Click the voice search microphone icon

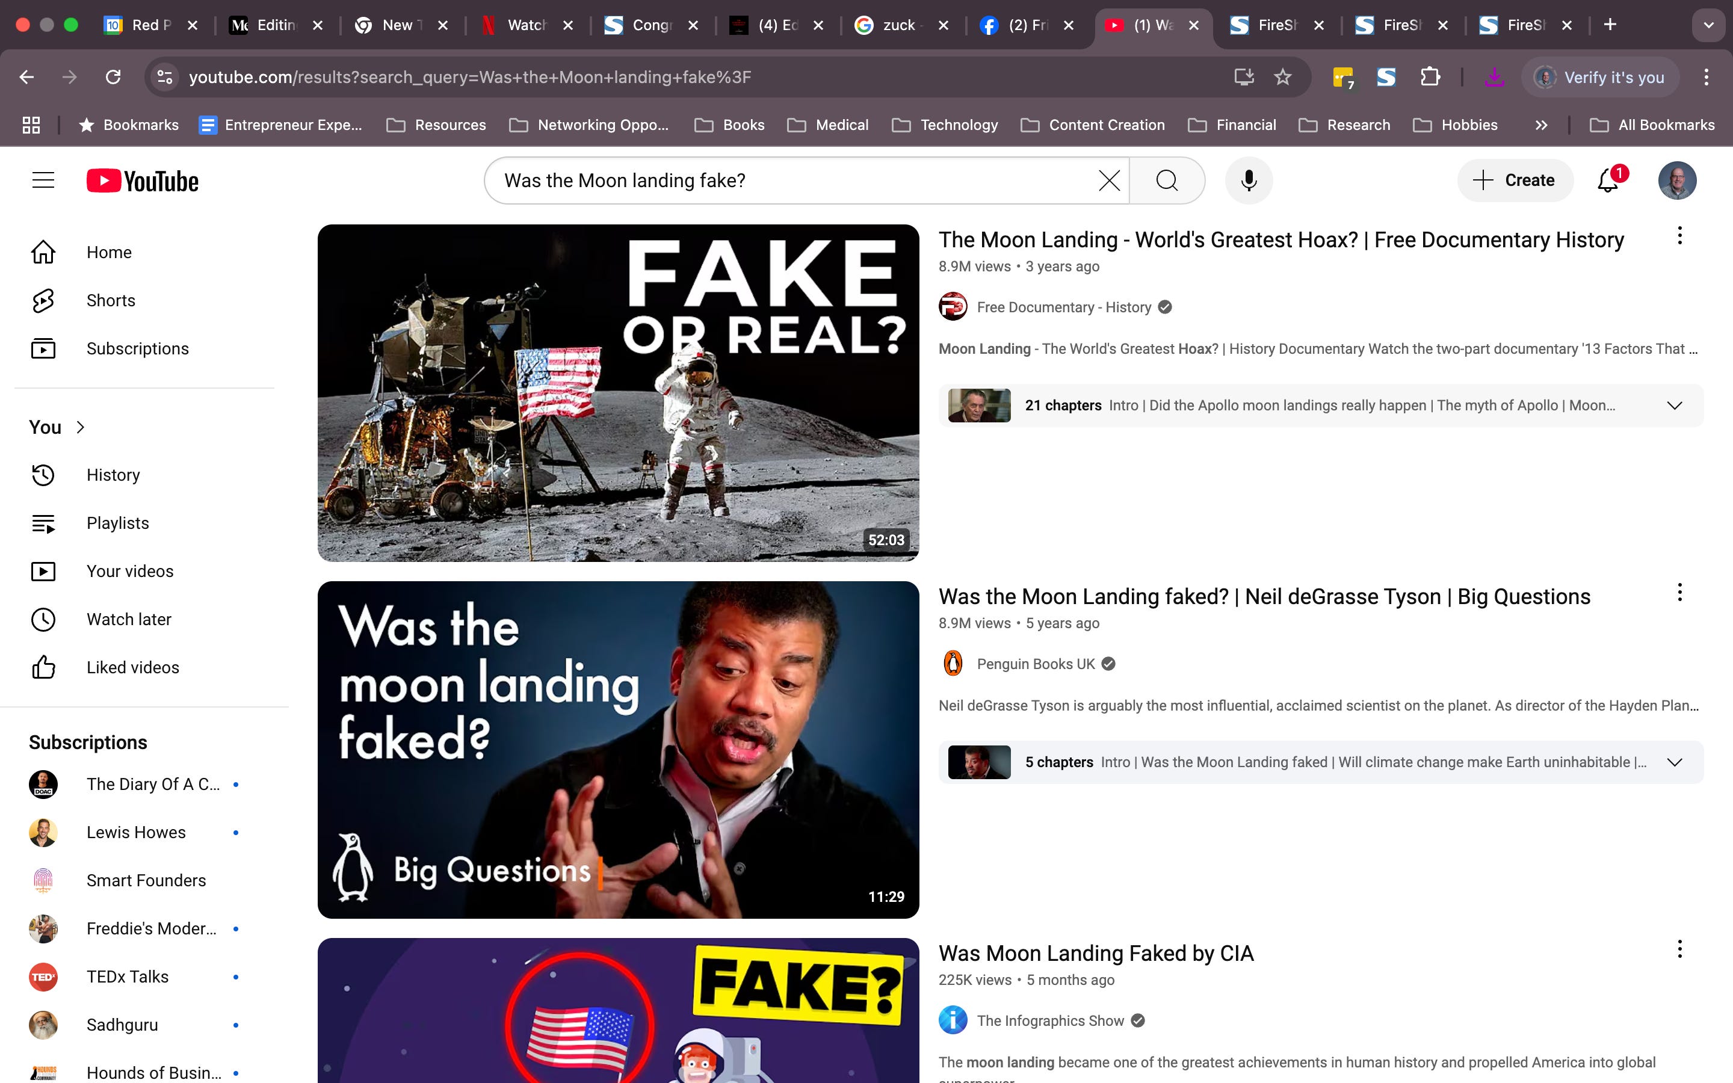point(1248,180)
